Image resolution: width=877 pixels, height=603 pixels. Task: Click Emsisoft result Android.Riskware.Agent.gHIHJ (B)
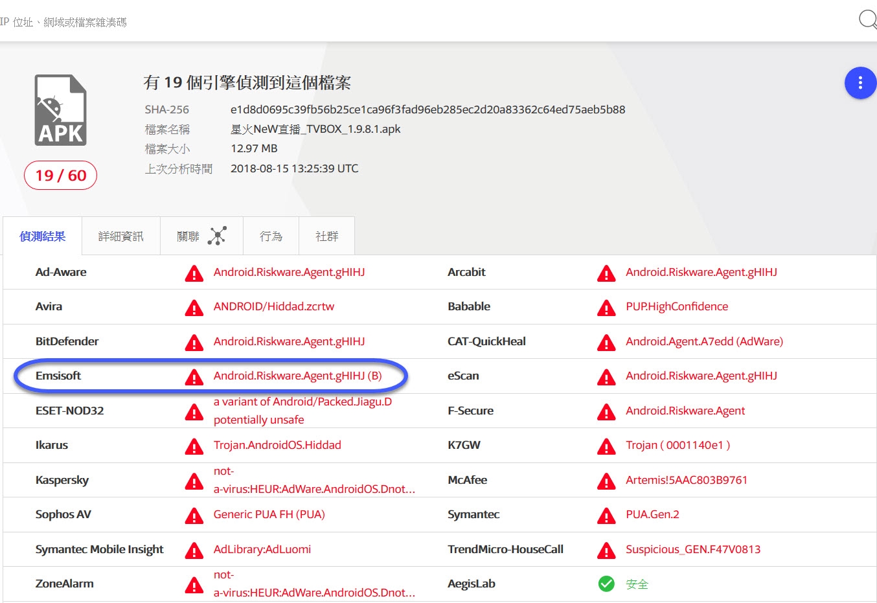298,376
